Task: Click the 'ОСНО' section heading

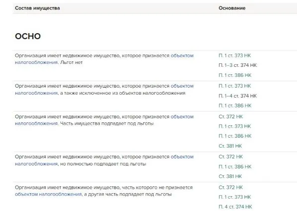Action: [28, 36]
